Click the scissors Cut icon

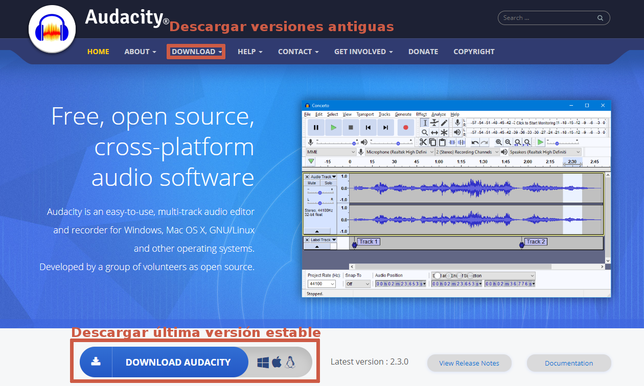[x=423, y=142]
